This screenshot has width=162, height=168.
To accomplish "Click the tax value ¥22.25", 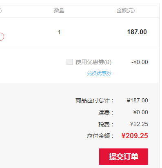I will point(139,124).
